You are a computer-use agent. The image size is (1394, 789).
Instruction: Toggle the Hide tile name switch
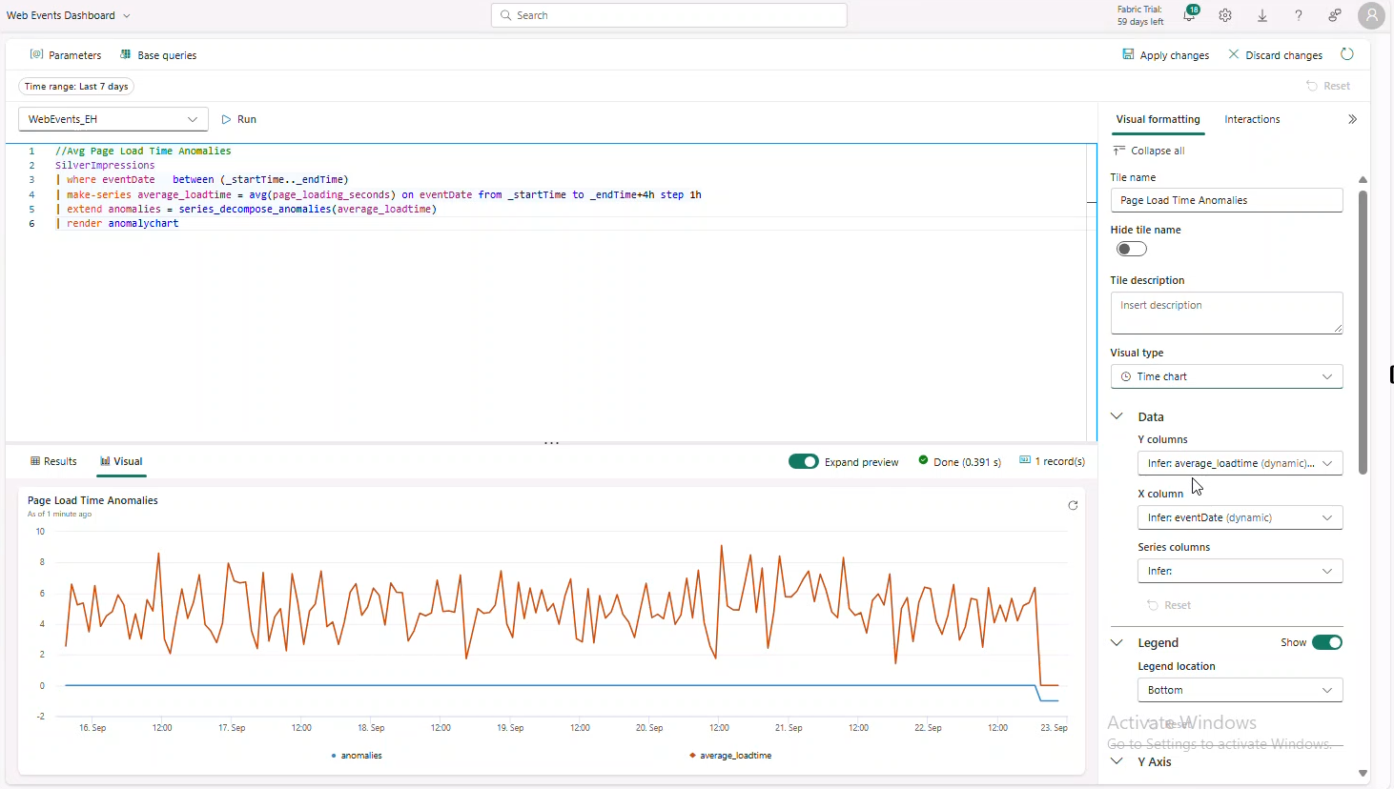pos(1132,250)
